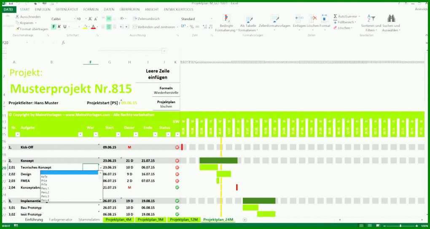
Task: Open the Stammdaten sheet tab
Action: [89, 220]
